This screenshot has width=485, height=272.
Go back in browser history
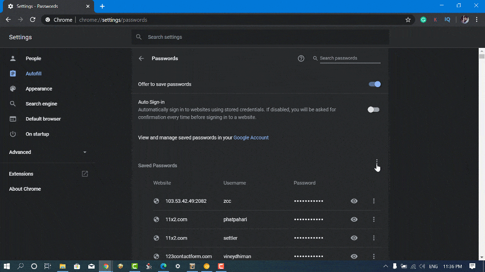8,20
